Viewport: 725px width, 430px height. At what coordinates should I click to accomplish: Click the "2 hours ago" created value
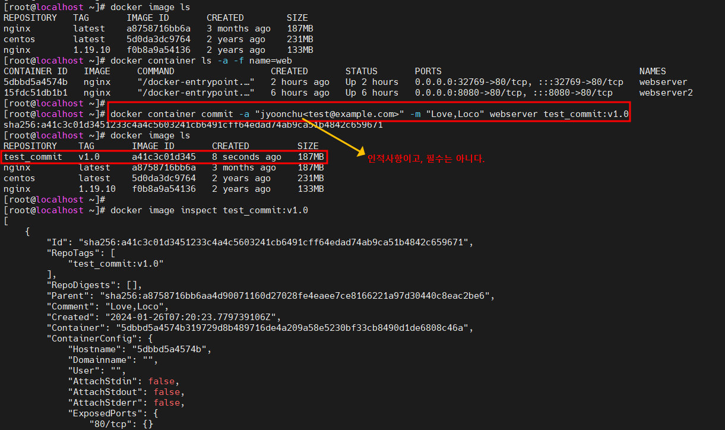(300, 82)
